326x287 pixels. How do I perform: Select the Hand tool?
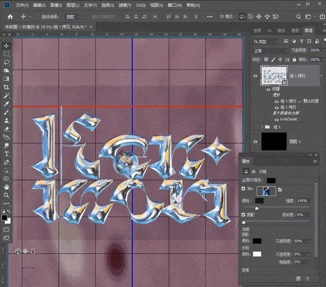tap(6, 187)
